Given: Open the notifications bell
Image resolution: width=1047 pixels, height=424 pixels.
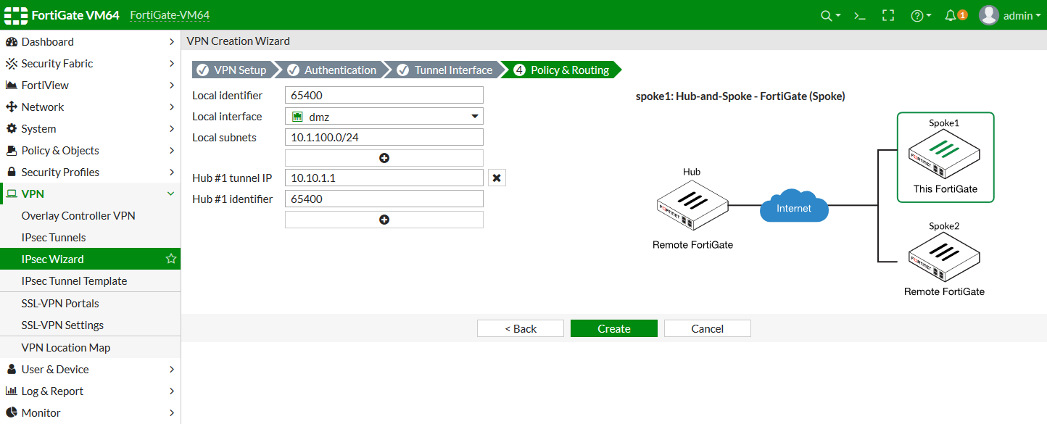Looking at the screenshot, I should pyautogui.click(x=951, y=15).
